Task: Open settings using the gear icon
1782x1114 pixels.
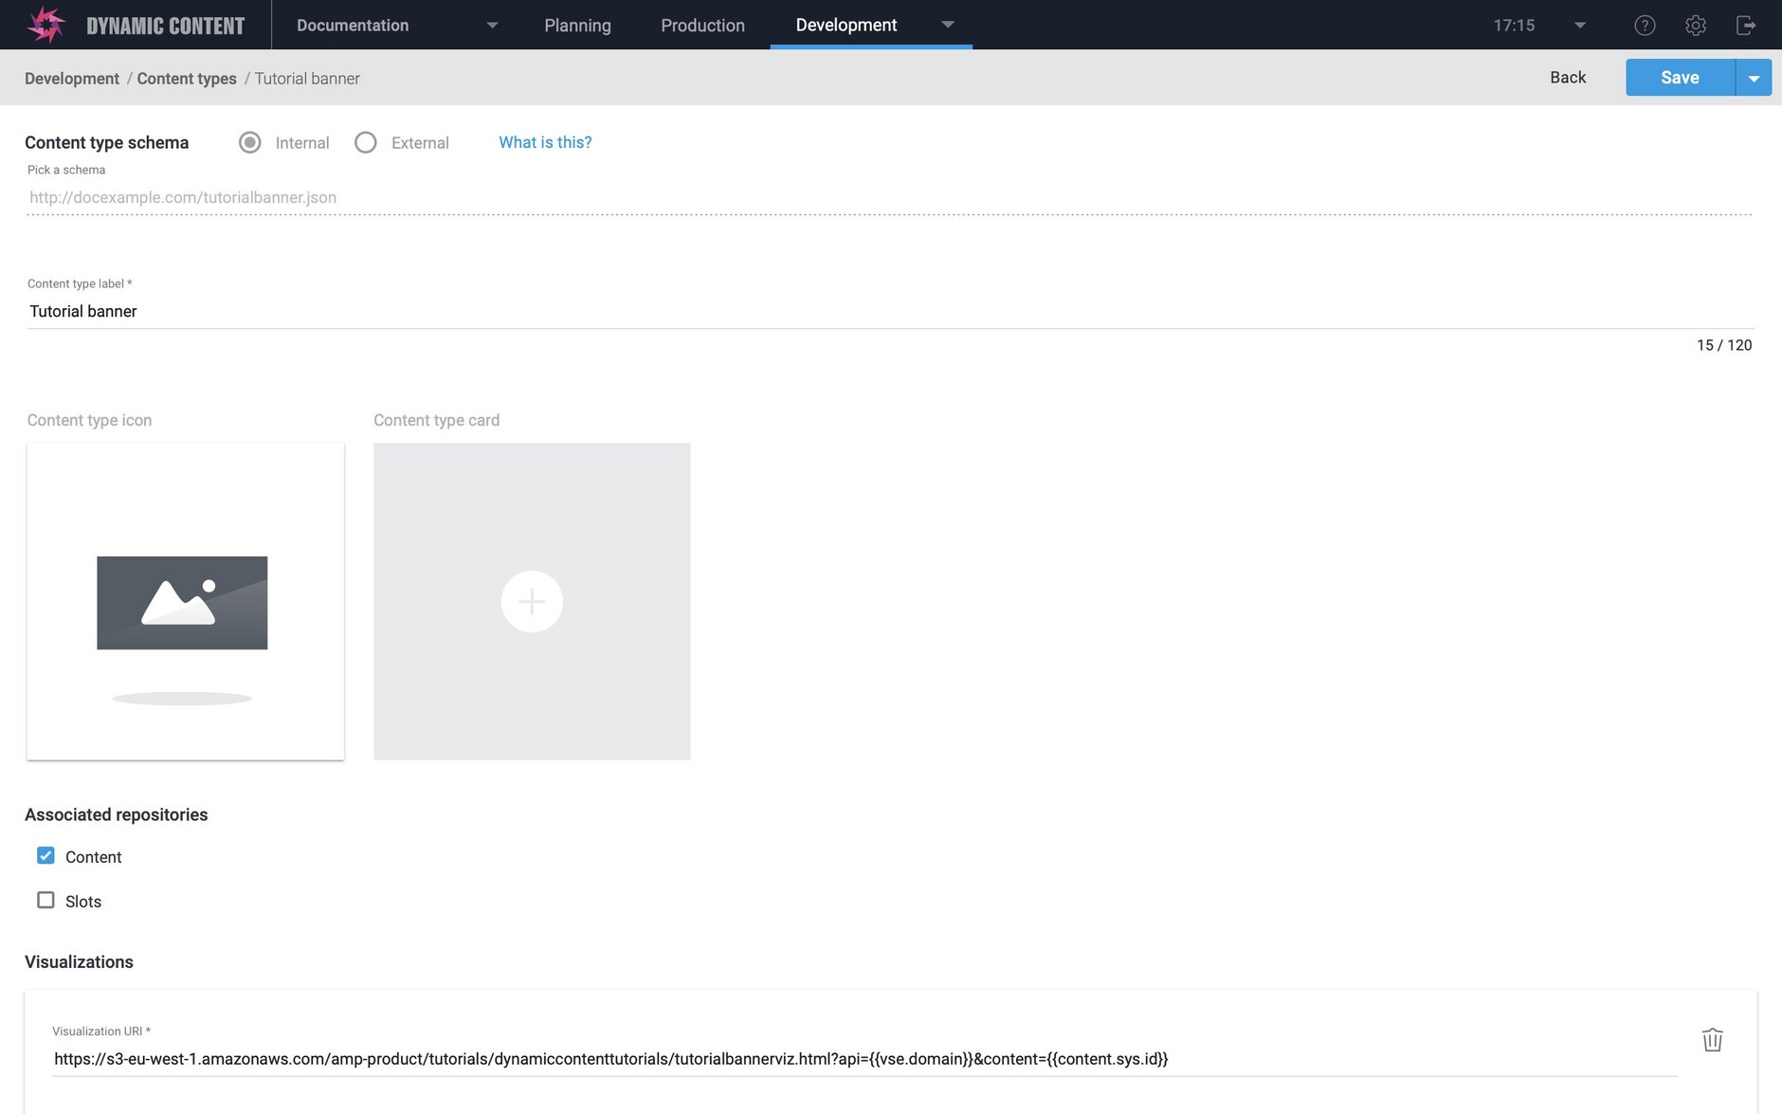Action: (x=1696, y=25)
